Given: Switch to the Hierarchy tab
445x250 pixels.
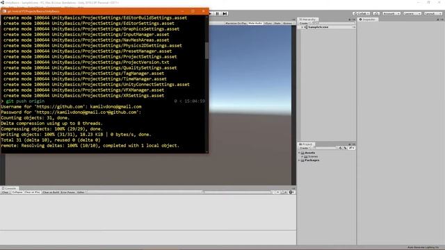Looking at the screenshot, I should (x=308, y=19).
